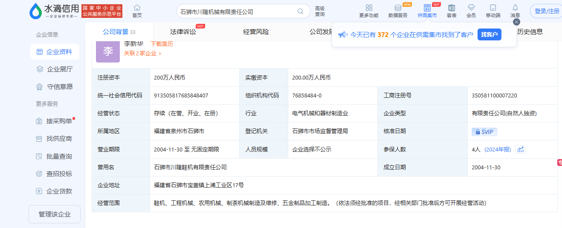Click the 登录/注册 button

pos(547,11)
